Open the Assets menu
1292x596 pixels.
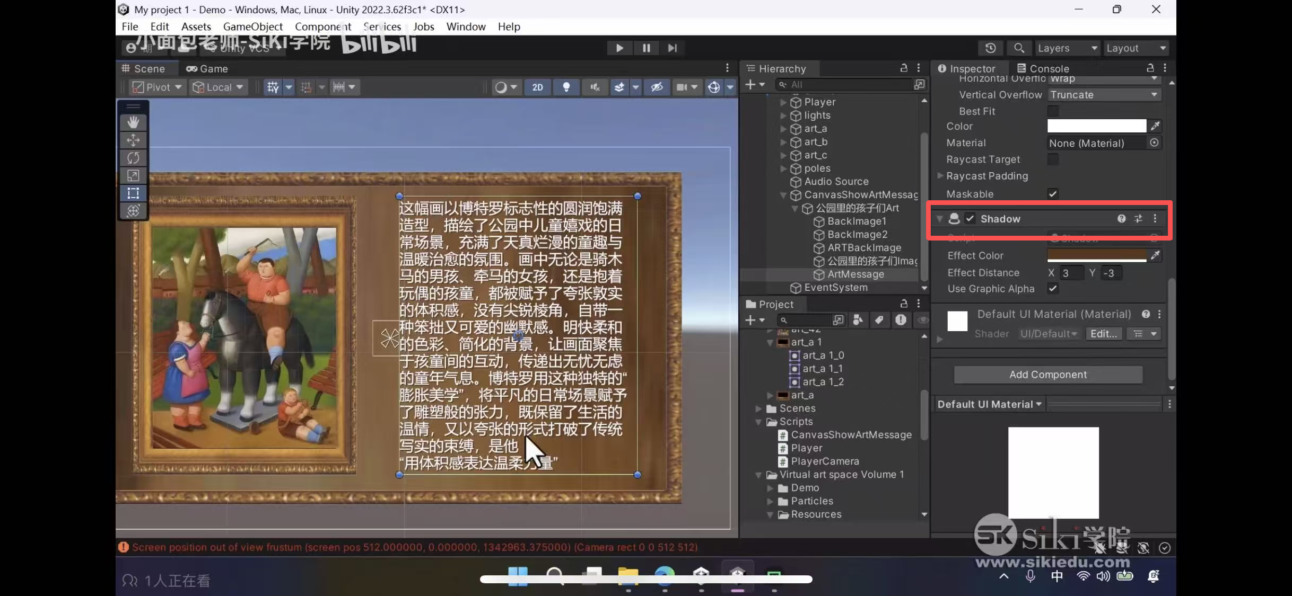pos(196,26)
